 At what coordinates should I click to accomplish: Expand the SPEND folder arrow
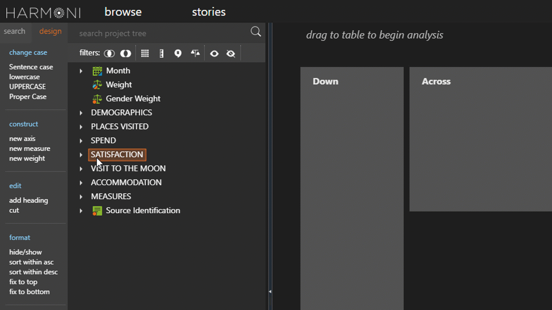point(81,141)
